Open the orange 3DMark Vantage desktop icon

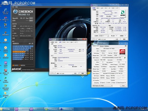(x=6, y=49)
